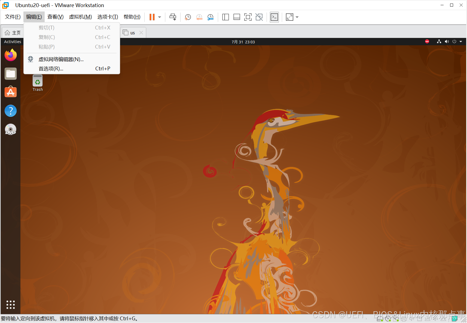The image size is (467, 323).
Task: Toggle the library sidebar visibility
Action: [225, 17]
